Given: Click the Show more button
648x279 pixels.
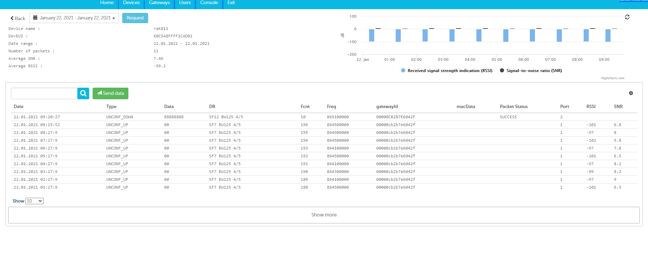Looking at the screenshot, I should (324, 215).
